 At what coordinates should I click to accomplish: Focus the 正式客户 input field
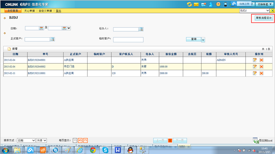point(37,39)
